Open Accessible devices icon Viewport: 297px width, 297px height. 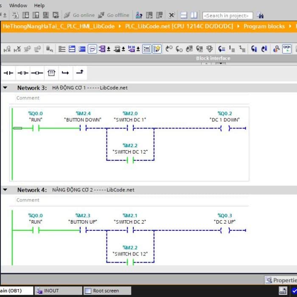(x=139, y=15)
